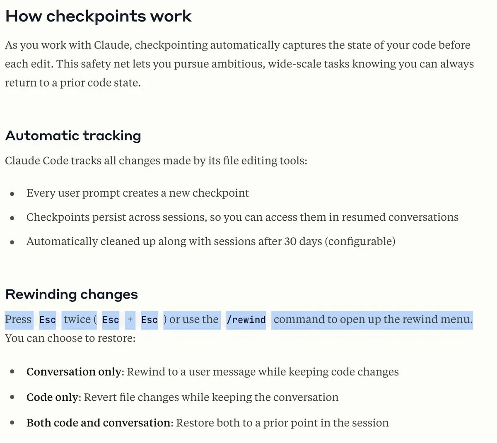The height and width of the screenshot is (443, 497).
Task: Click "Revert file changes while keeping the conversation" text
Action: [x=211, y=397]
